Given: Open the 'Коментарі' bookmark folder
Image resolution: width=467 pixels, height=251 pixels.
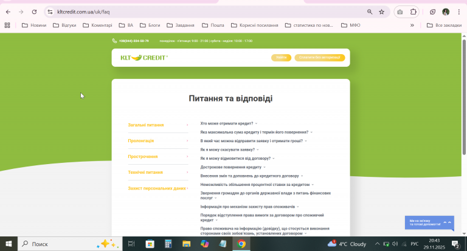Looking at the screenshot, I should point(97,26).
